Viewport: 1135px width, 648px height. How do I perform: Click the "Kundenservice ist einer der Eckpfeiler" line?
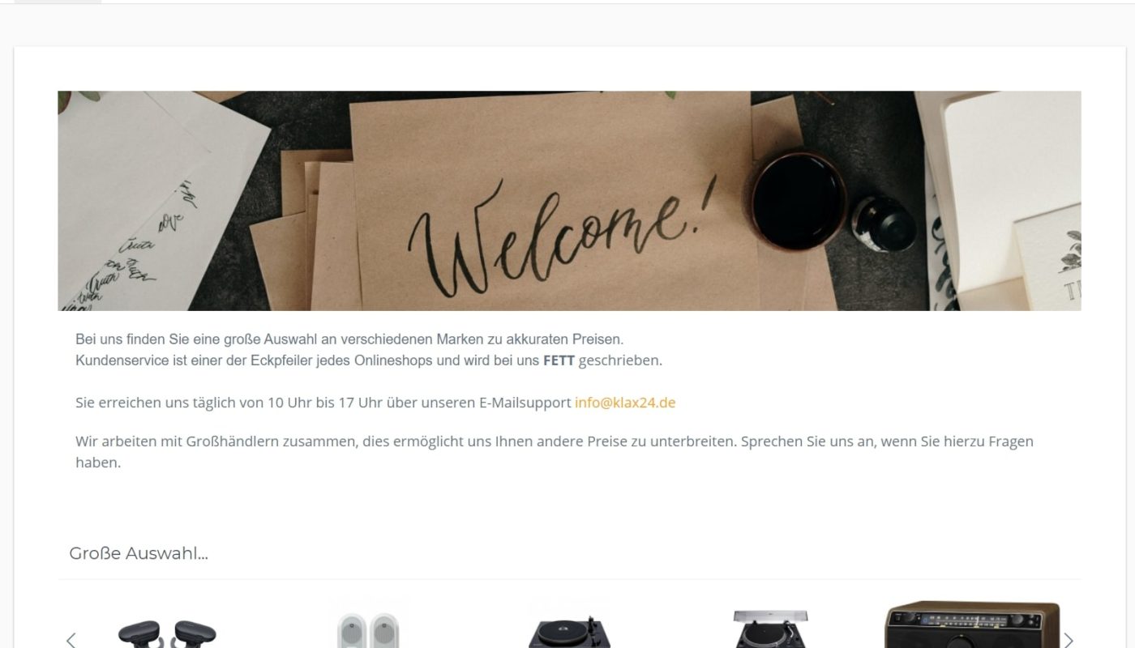(x=369, y=360)
